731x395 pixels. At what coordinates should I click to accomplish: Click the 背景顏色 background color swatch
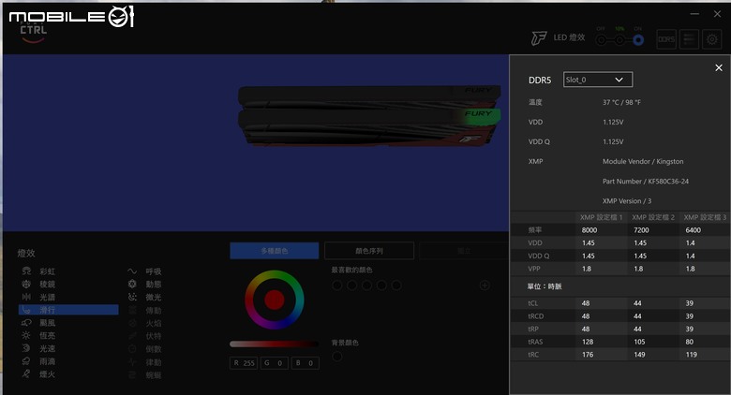tap(337, 357)
